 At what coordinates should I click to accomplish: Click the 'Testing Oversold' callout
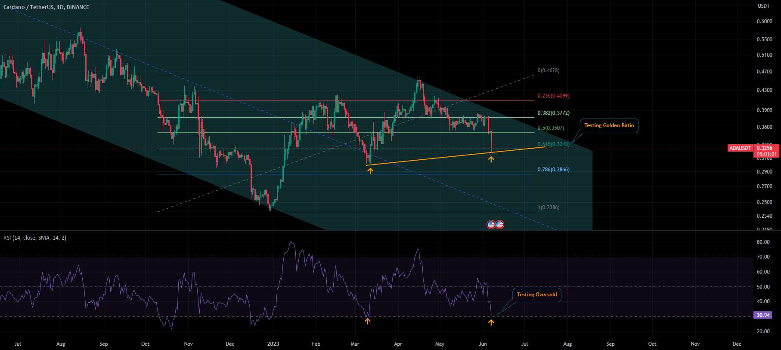pos(537,295)
